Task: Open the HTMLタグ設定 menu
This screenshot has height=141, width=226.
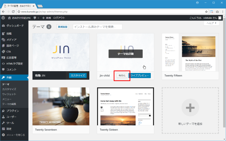Action: pyautogui.click(x=14, y=63)
